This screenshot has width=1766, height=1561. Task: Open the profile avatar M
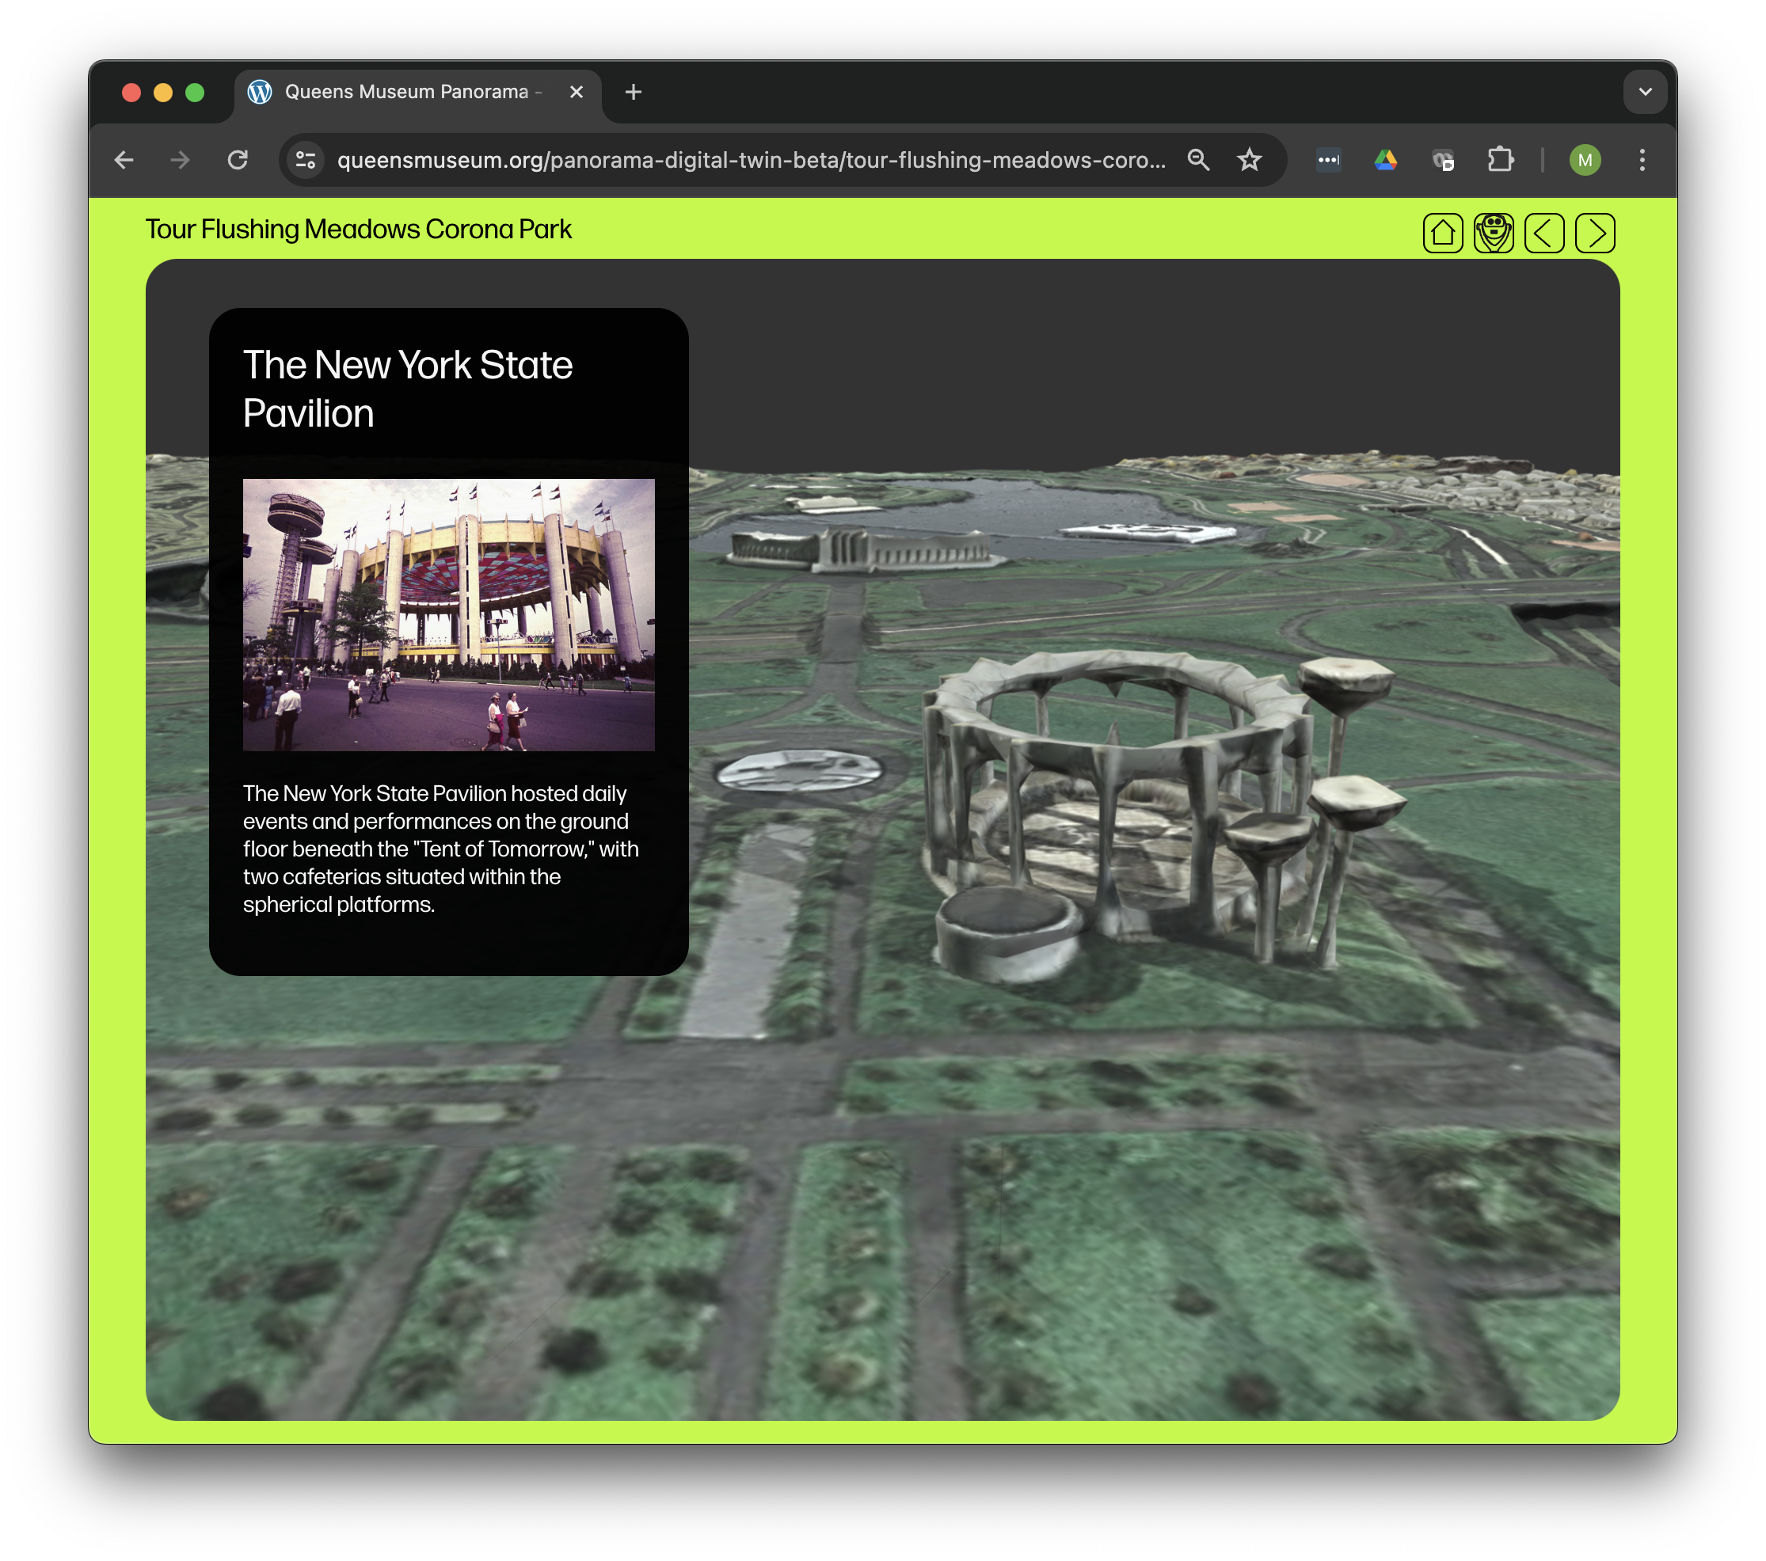pyautogui.click(x=1585, y=160)
